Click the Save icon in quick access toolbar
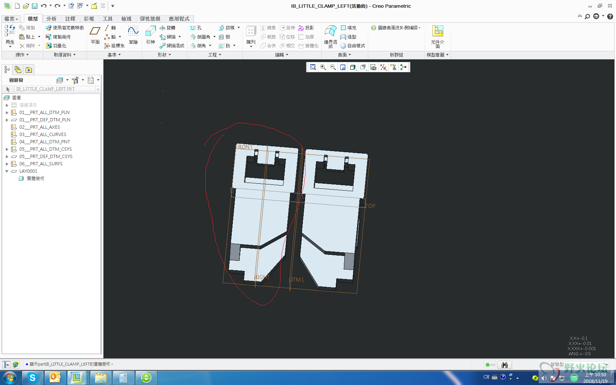This screenshot has width=616, height=385. click(x=34, y=6)
